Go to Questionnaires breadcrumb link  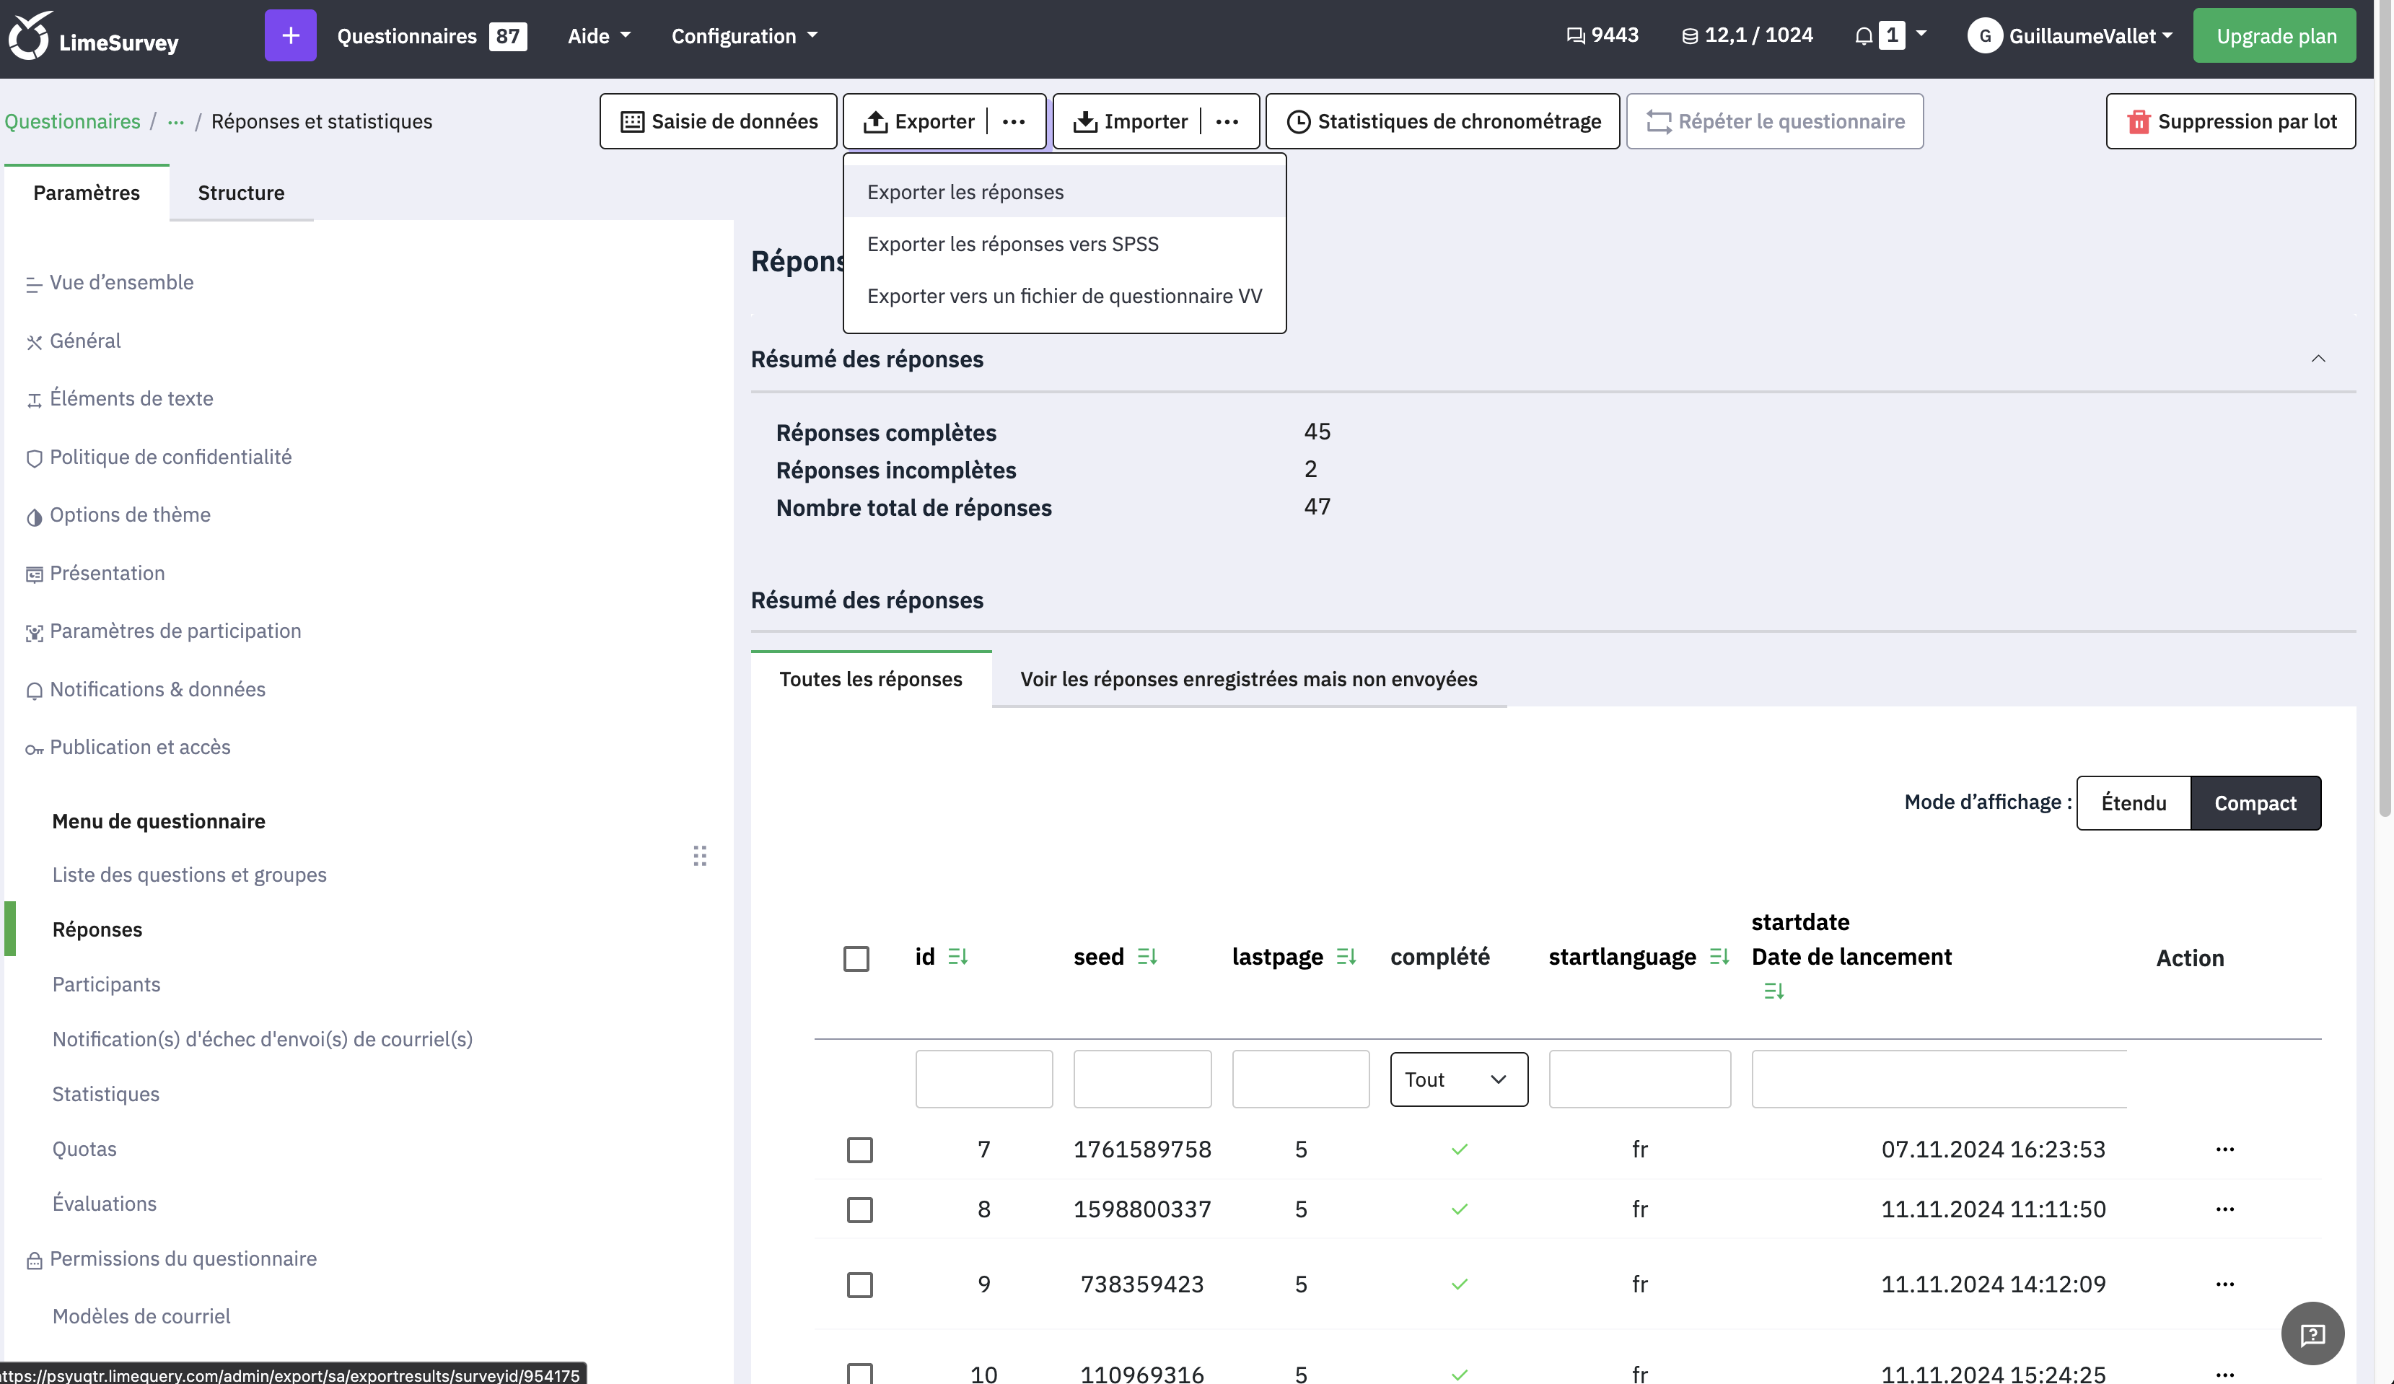coord(72,121)
